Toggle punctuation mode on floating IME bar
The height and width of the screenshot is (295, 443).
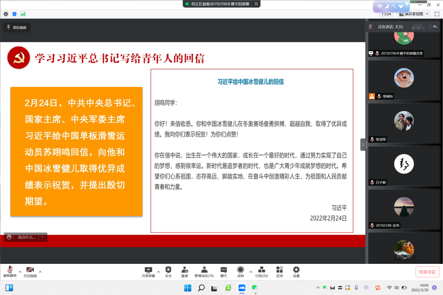(x=394, y=6)
